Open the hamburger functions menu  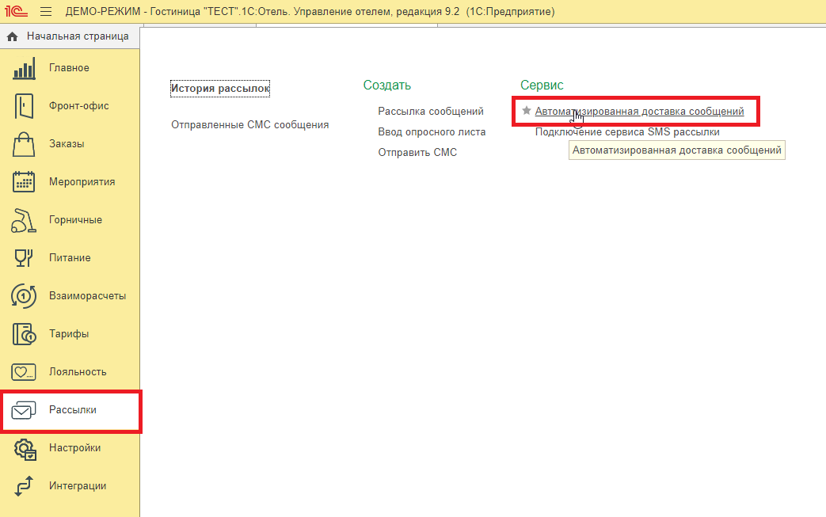point(46,12)
